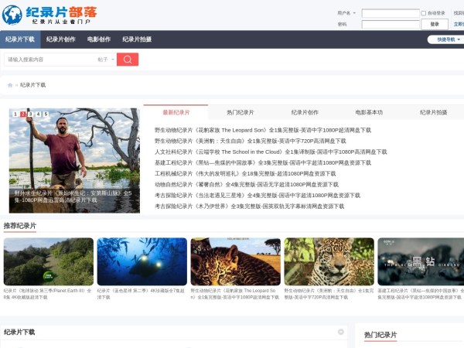Click the 登录 button
The image size is (464, 348).
434,24
